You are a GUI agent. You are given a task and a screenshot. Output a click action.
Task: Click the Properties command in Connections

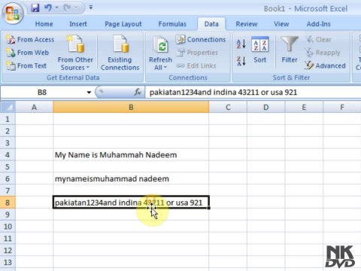pyautogui.click(x=197, y=53)
